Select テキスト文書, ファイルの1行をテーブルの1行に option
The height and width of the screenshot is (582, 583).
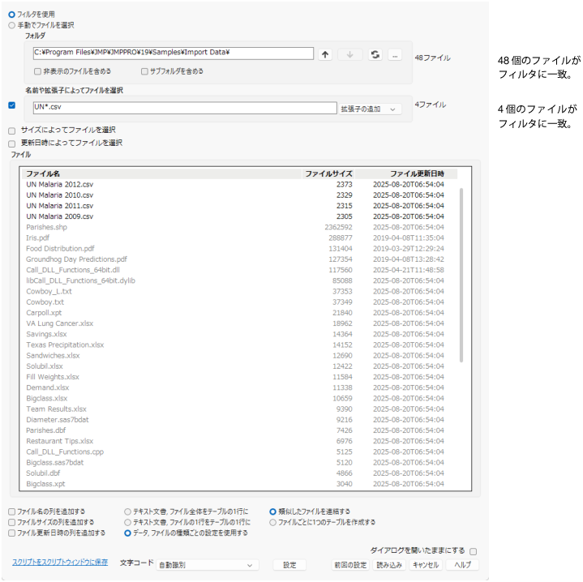[x=127, y=523]
